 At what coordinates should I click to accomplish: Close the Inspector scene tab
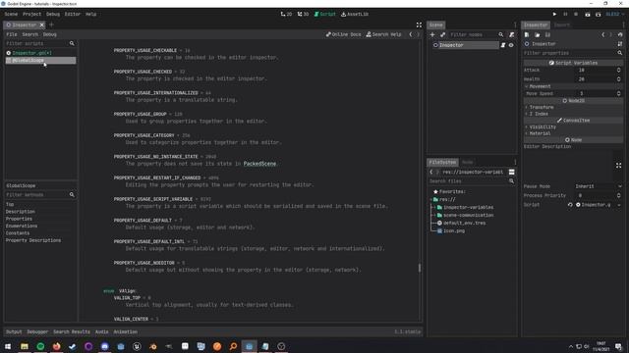41,25
